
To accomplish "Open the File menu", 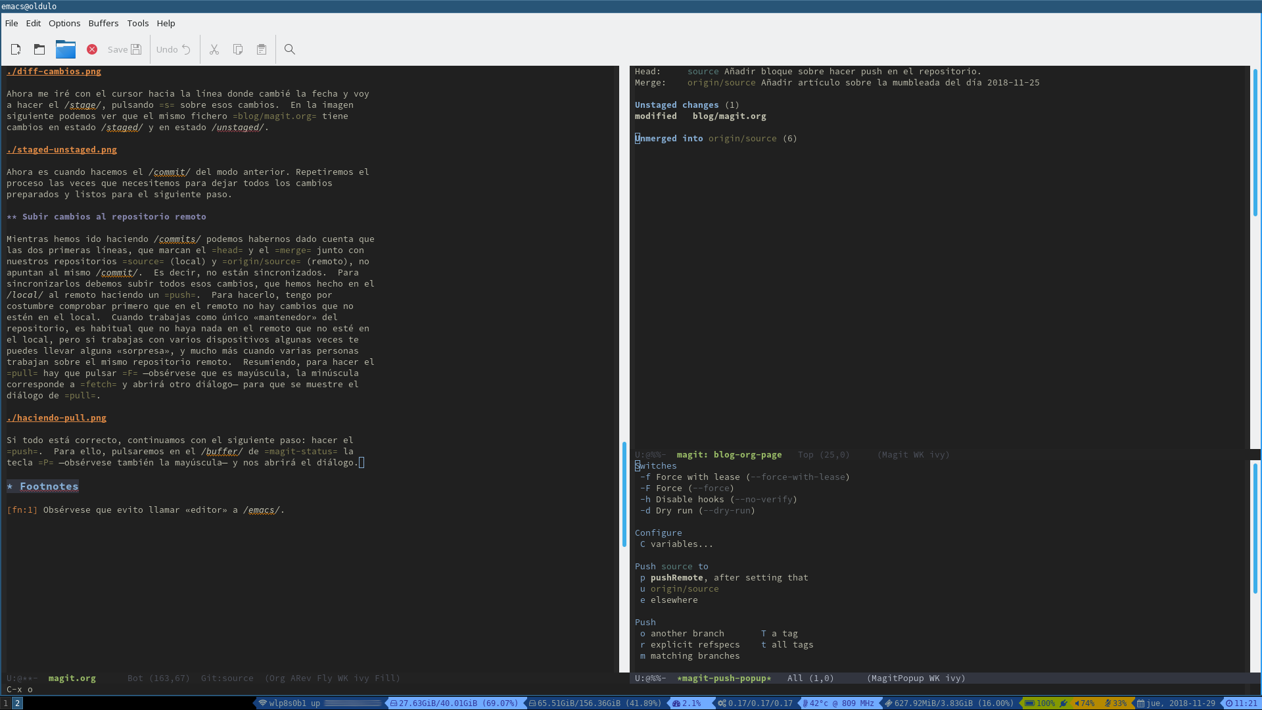I will click(x=11, y=23).
